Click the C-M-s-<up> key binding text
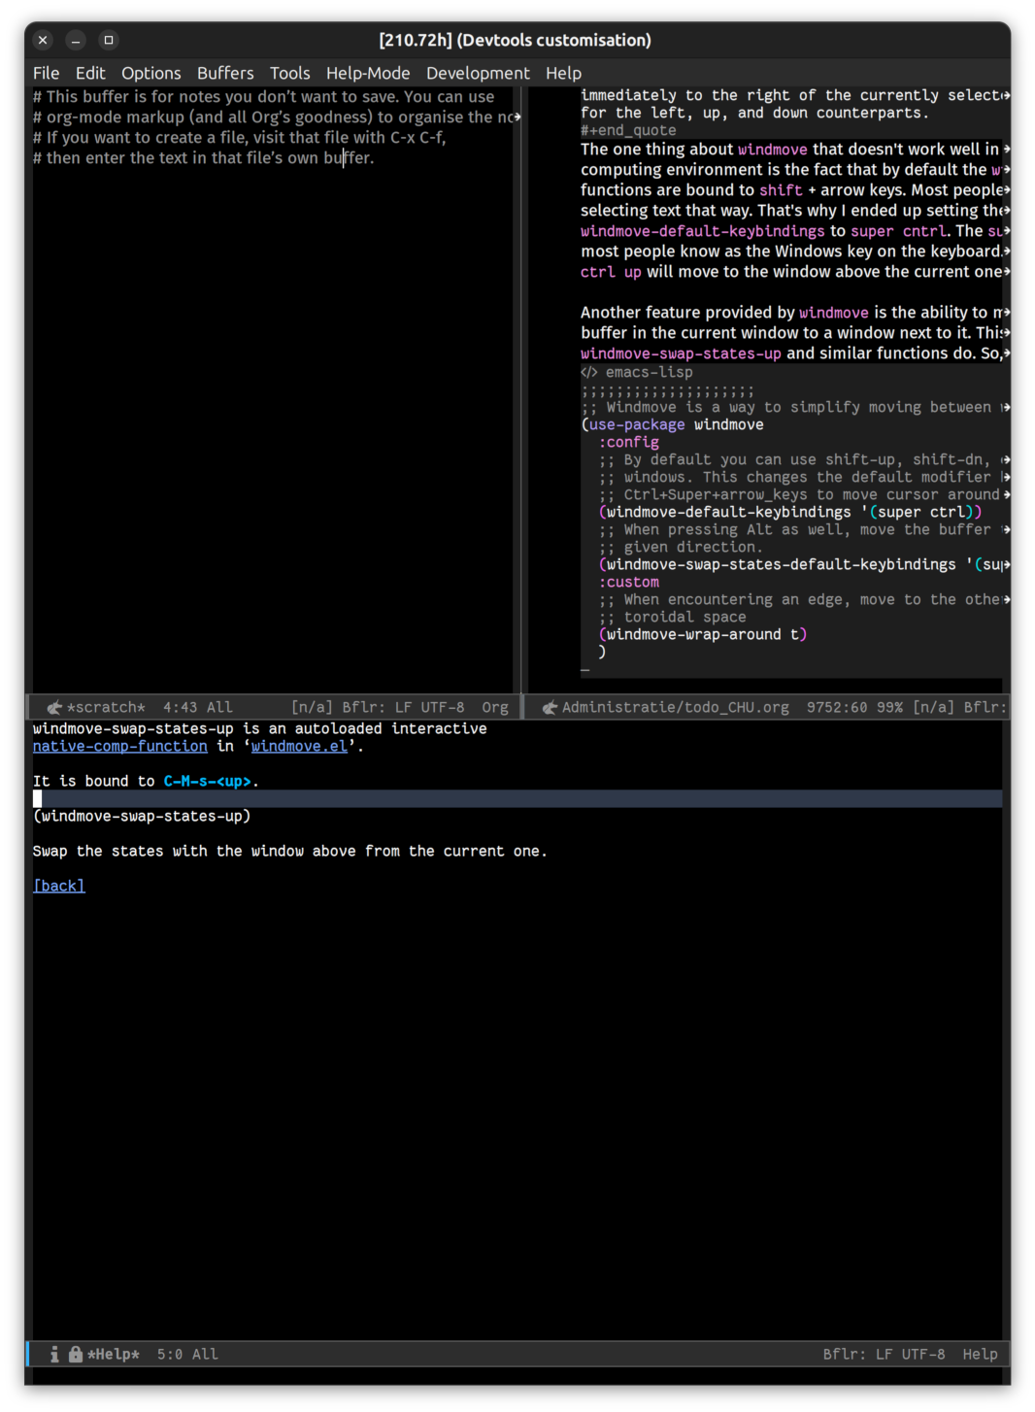The width and height of the screenshot is (1035, 1412). click(208, 782)
